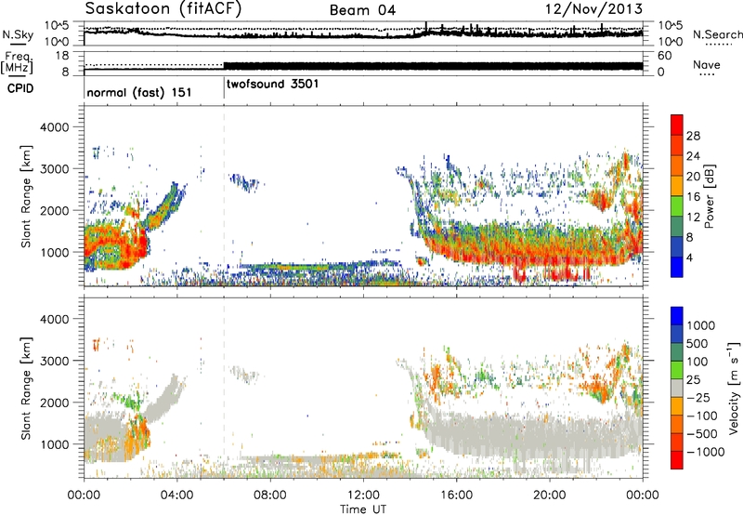743x515 pixels.
Task: Click the thick black frequency band trace
Action: click(x=433, y=66)
